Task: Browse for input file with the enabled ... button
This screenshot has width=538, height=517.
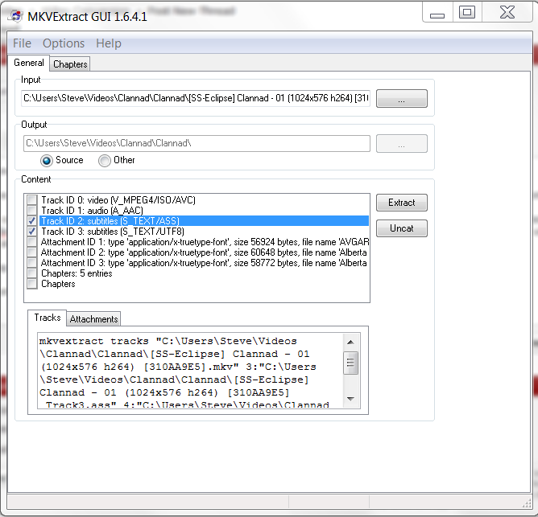Action: click(x=401, y=99)
